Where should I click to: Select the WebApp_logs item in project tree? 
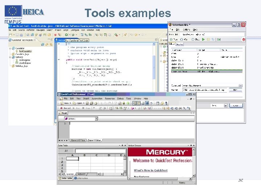coord(21,66)
